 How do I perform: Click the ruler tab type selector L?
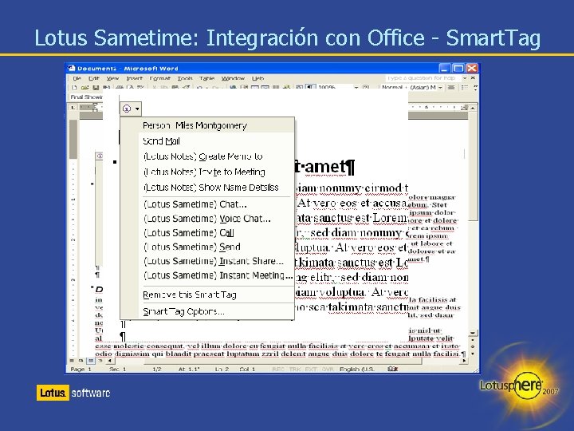(x=73, y=108)
